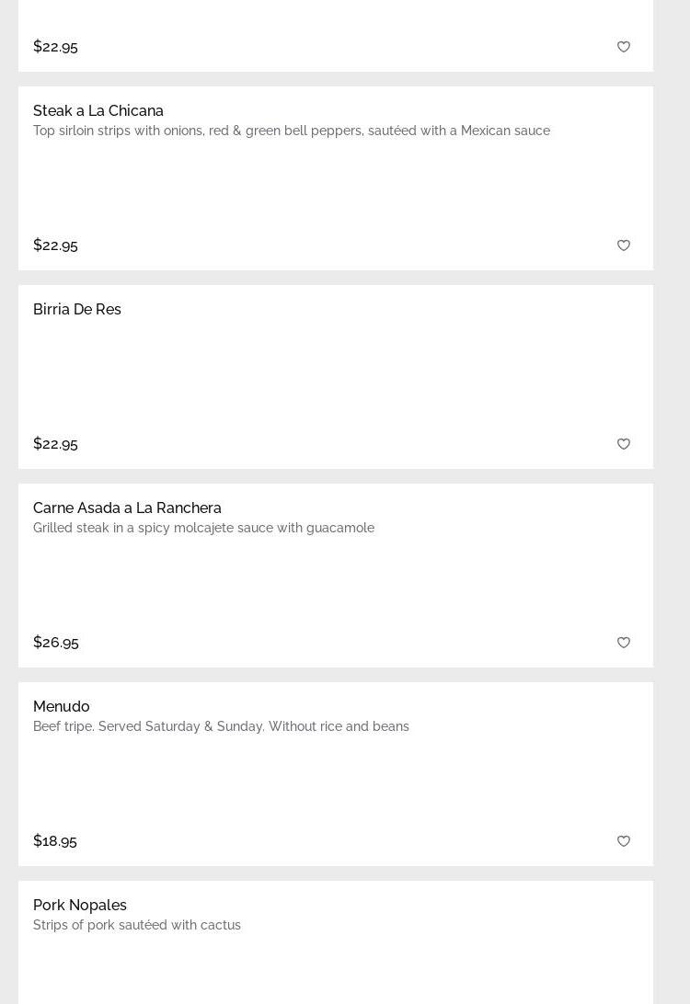
Task: Toggle the Menudo favorite heart
Action: point(624,841)
